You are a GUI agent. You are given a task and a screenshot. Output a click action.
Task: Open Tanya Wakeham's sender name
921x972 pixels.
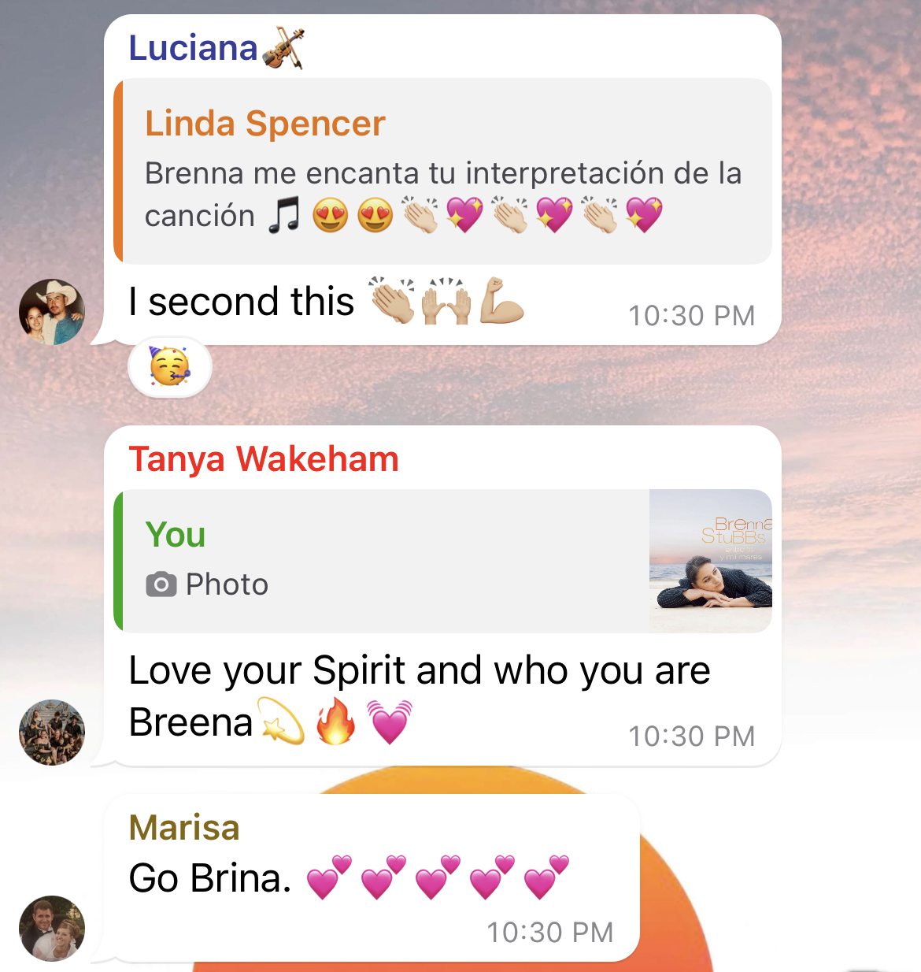[x=264, y=459]
